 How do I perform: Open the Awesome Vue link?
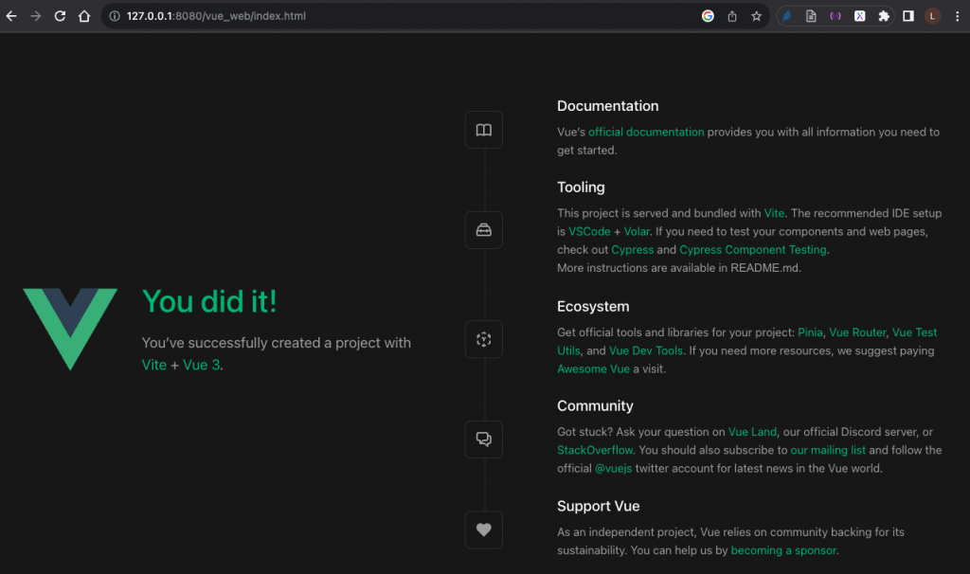[x=593, y=368]
